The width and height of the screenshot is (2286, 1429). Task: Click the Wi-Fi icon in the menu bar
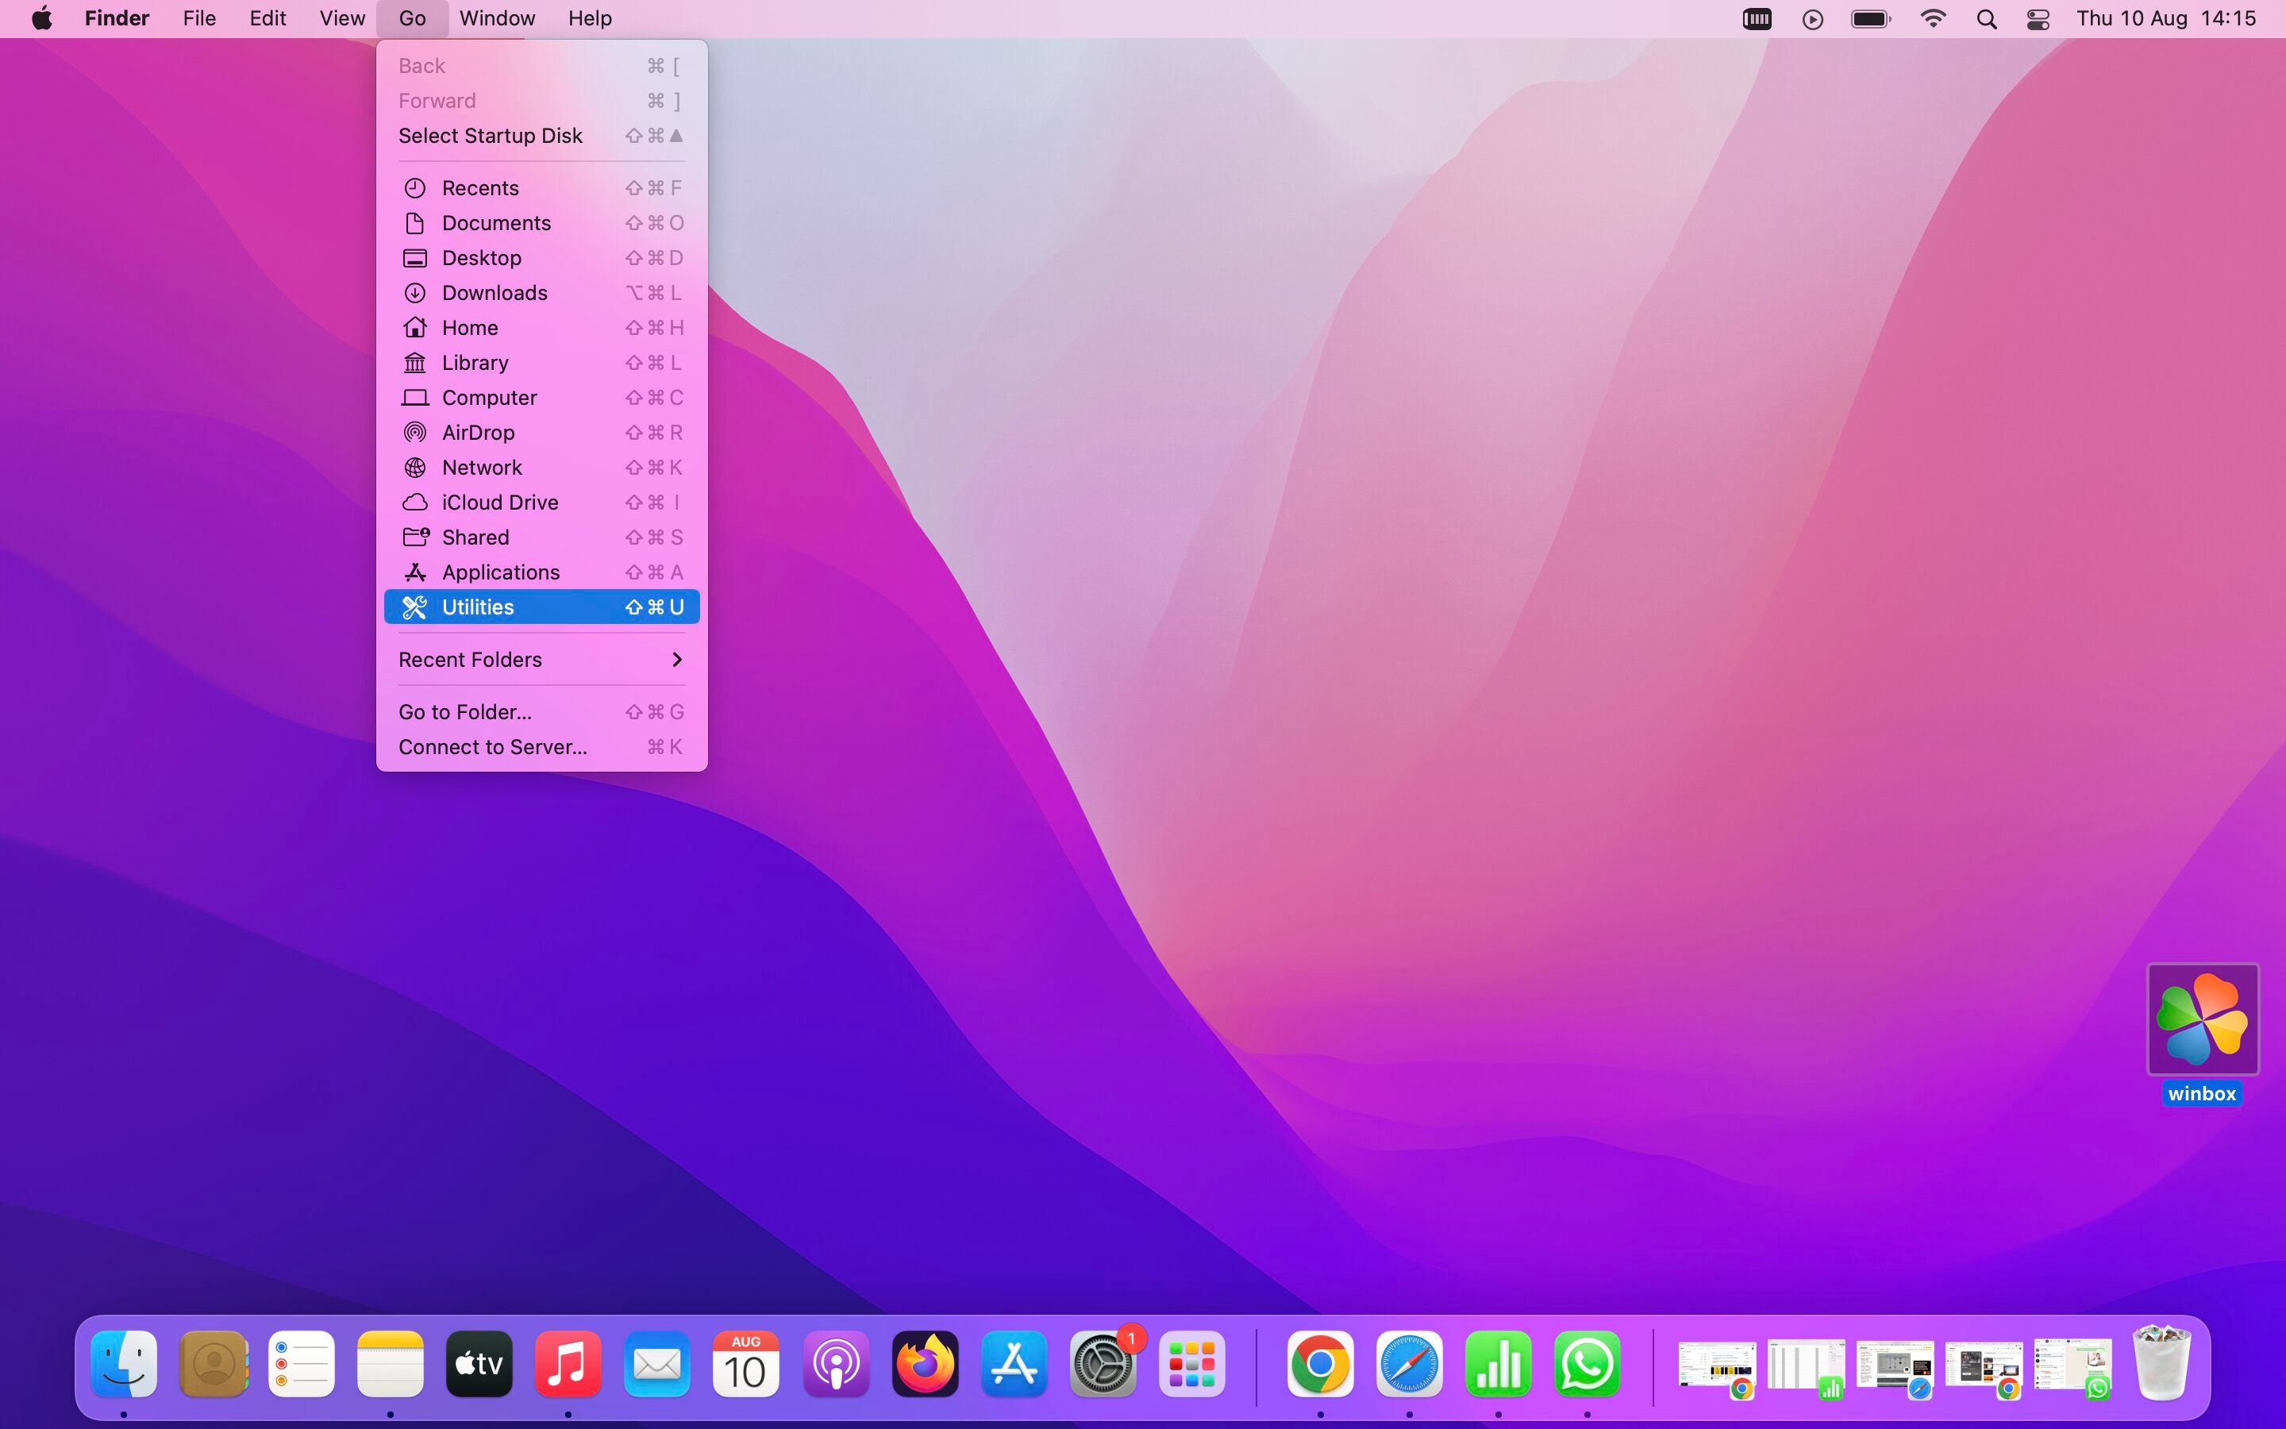(1934, 18)
